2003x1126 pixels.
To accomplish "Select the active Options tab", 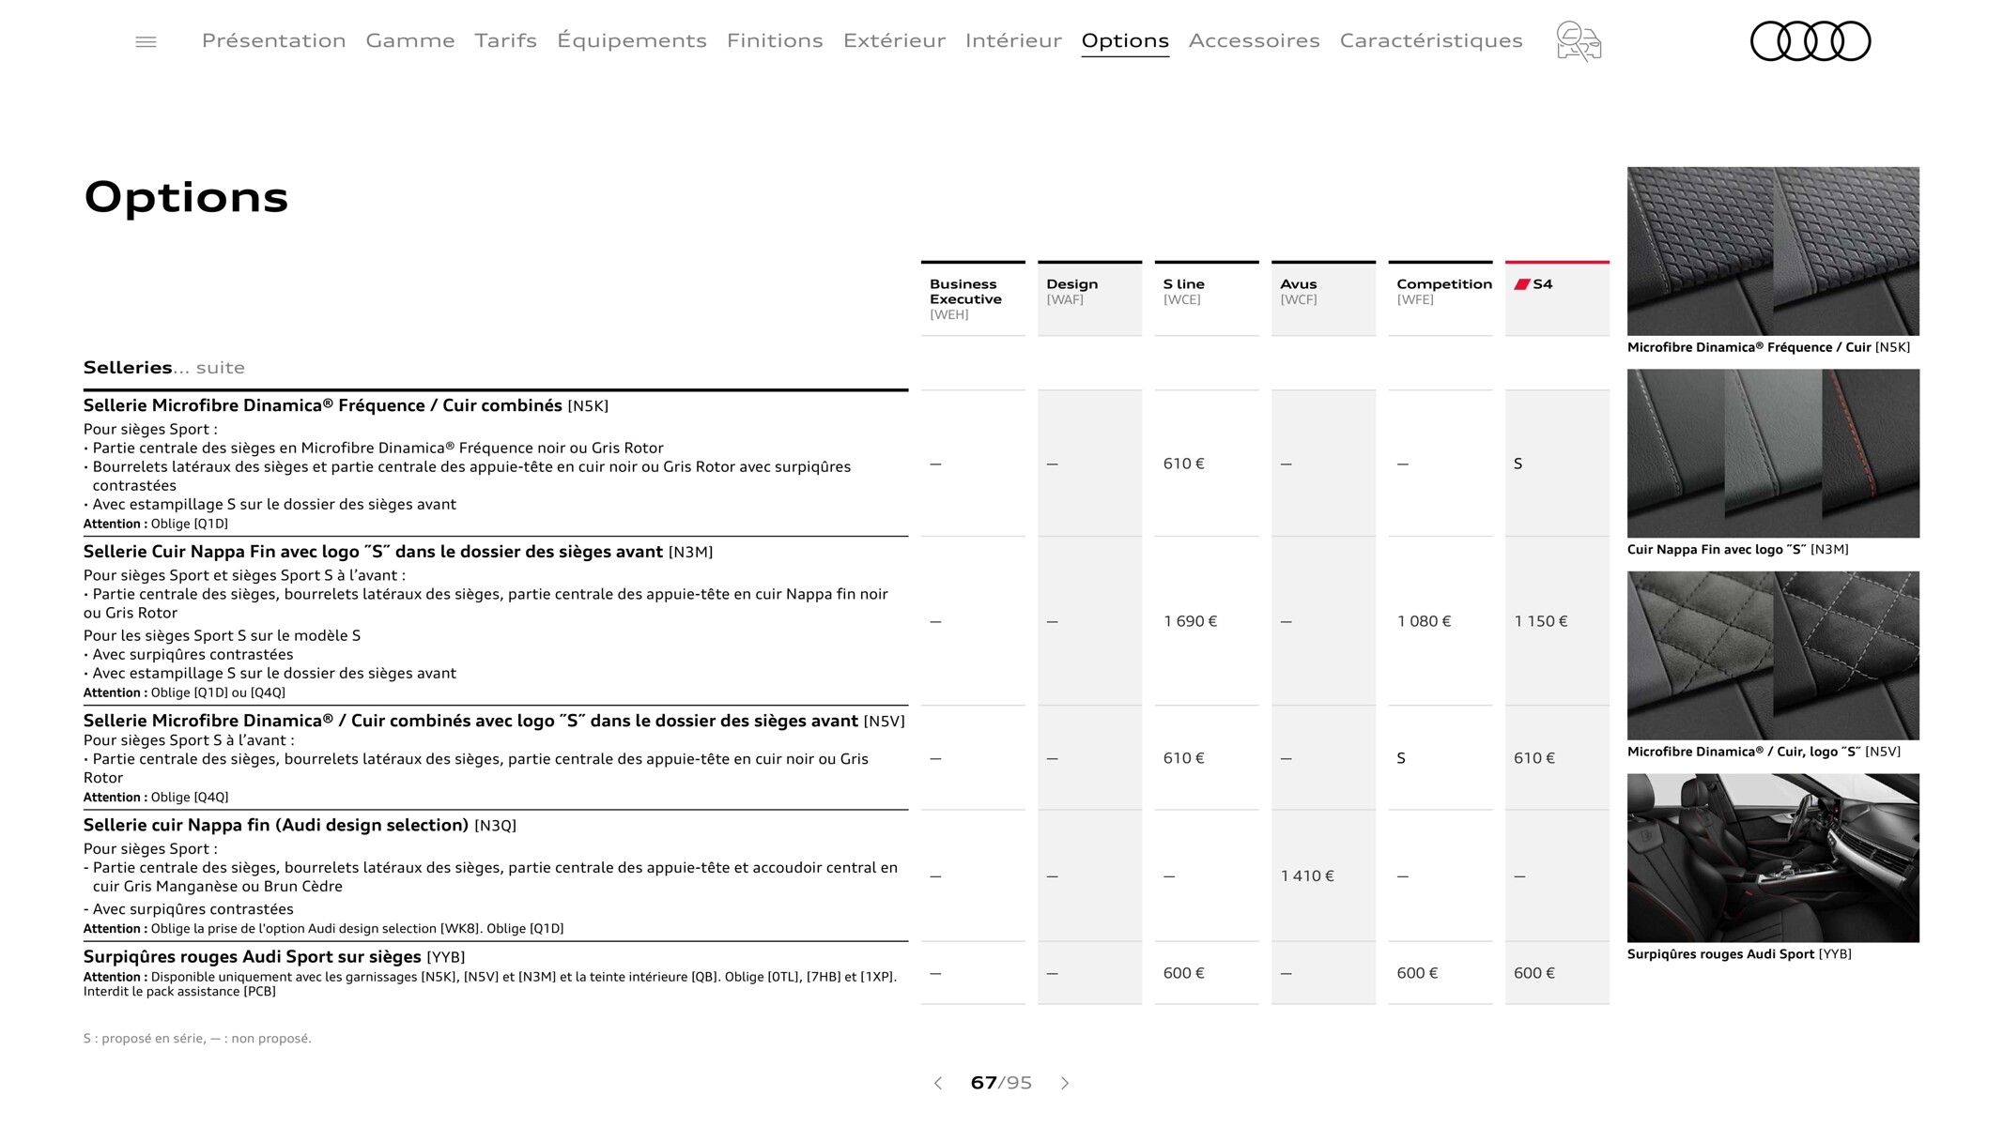I will click(x=1125, y=41).
